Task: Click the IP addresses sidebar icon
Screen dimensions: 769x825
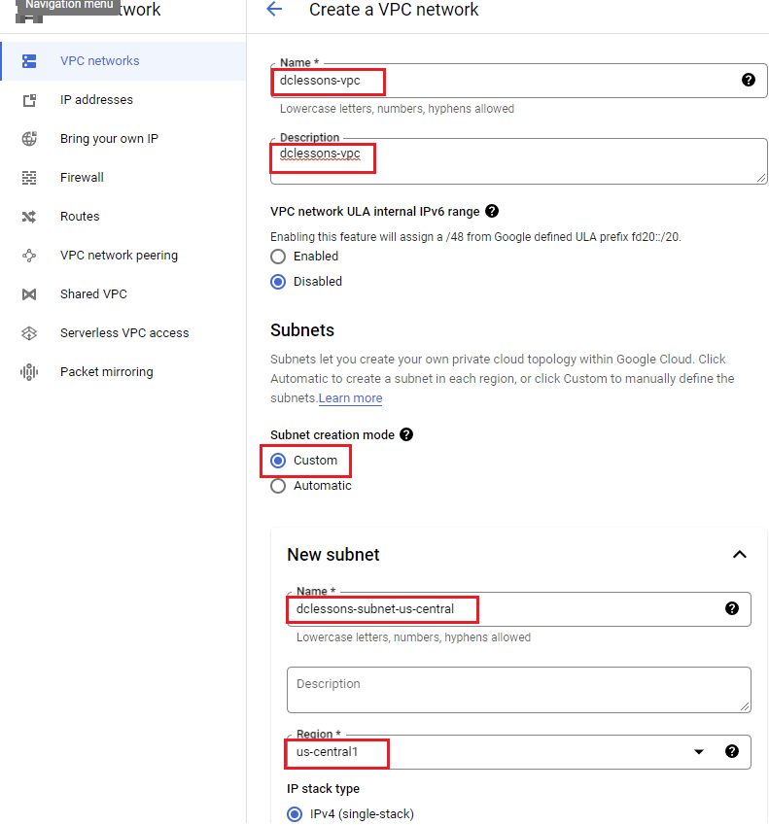Action: pos(29,100)
